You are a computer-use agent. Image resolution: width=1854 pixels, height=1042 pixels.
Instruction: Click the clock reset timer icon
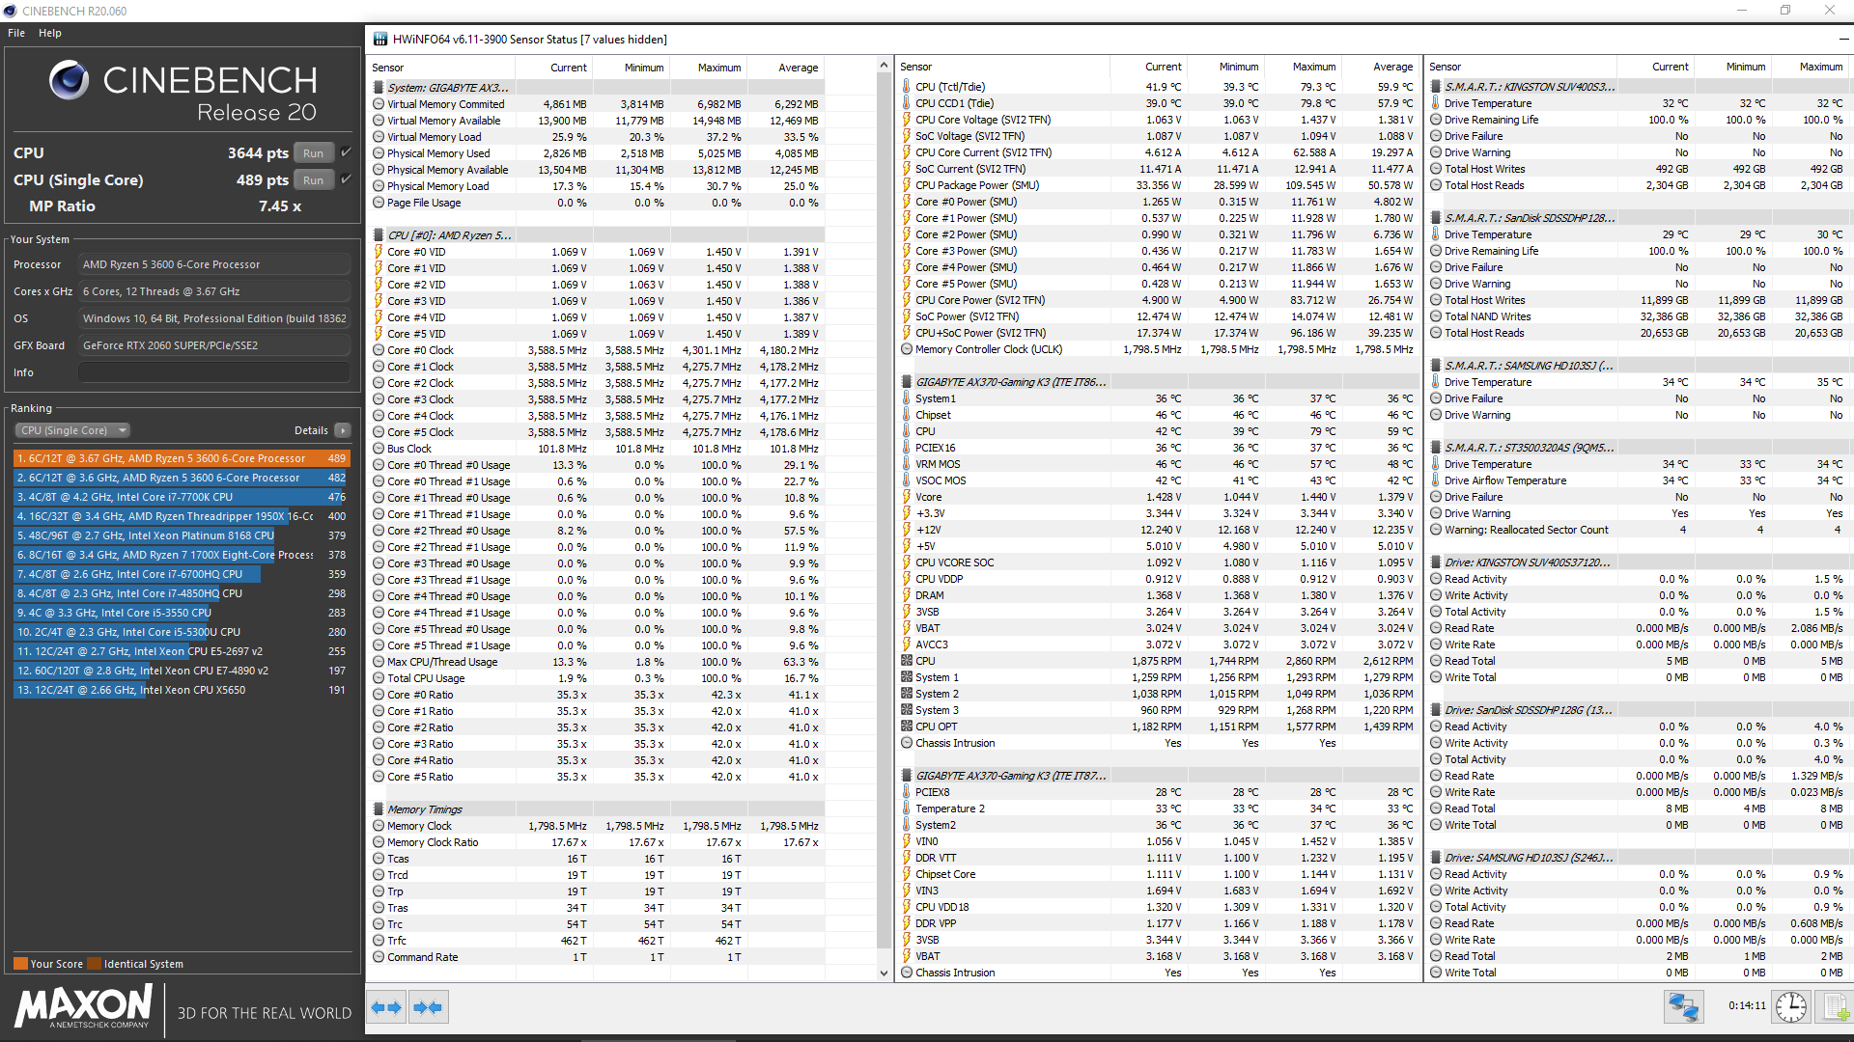pyautogui.click(x=1791, y=1007)
